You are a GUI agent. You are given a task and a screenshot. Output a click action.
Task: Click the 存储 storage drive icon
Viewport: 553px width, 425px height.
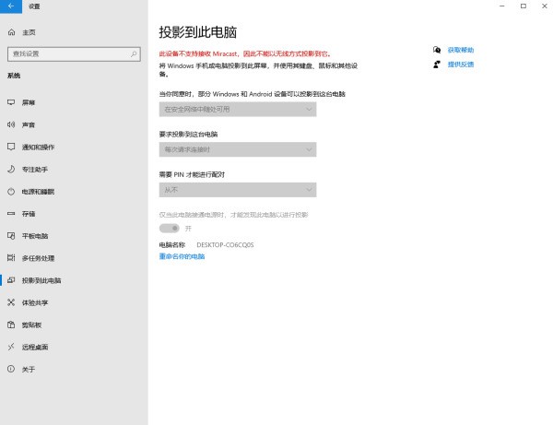pyautogui.click(x=11, y=213)
